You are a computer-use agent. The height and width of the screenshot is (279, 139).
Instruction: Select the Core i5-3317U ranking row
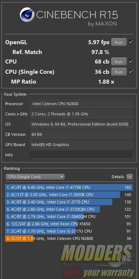pyautogui.click(x=69, y=231)
